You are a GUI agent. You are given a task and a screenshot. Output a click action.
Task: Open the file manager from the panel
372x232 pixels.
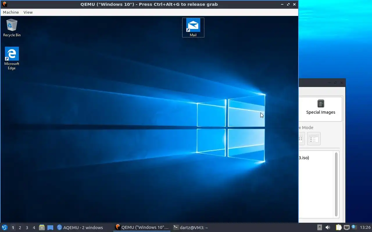42,228
